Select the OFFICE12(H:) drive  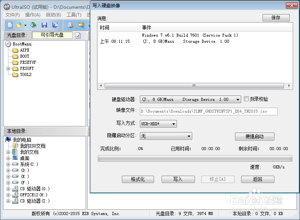click(34, 195)
